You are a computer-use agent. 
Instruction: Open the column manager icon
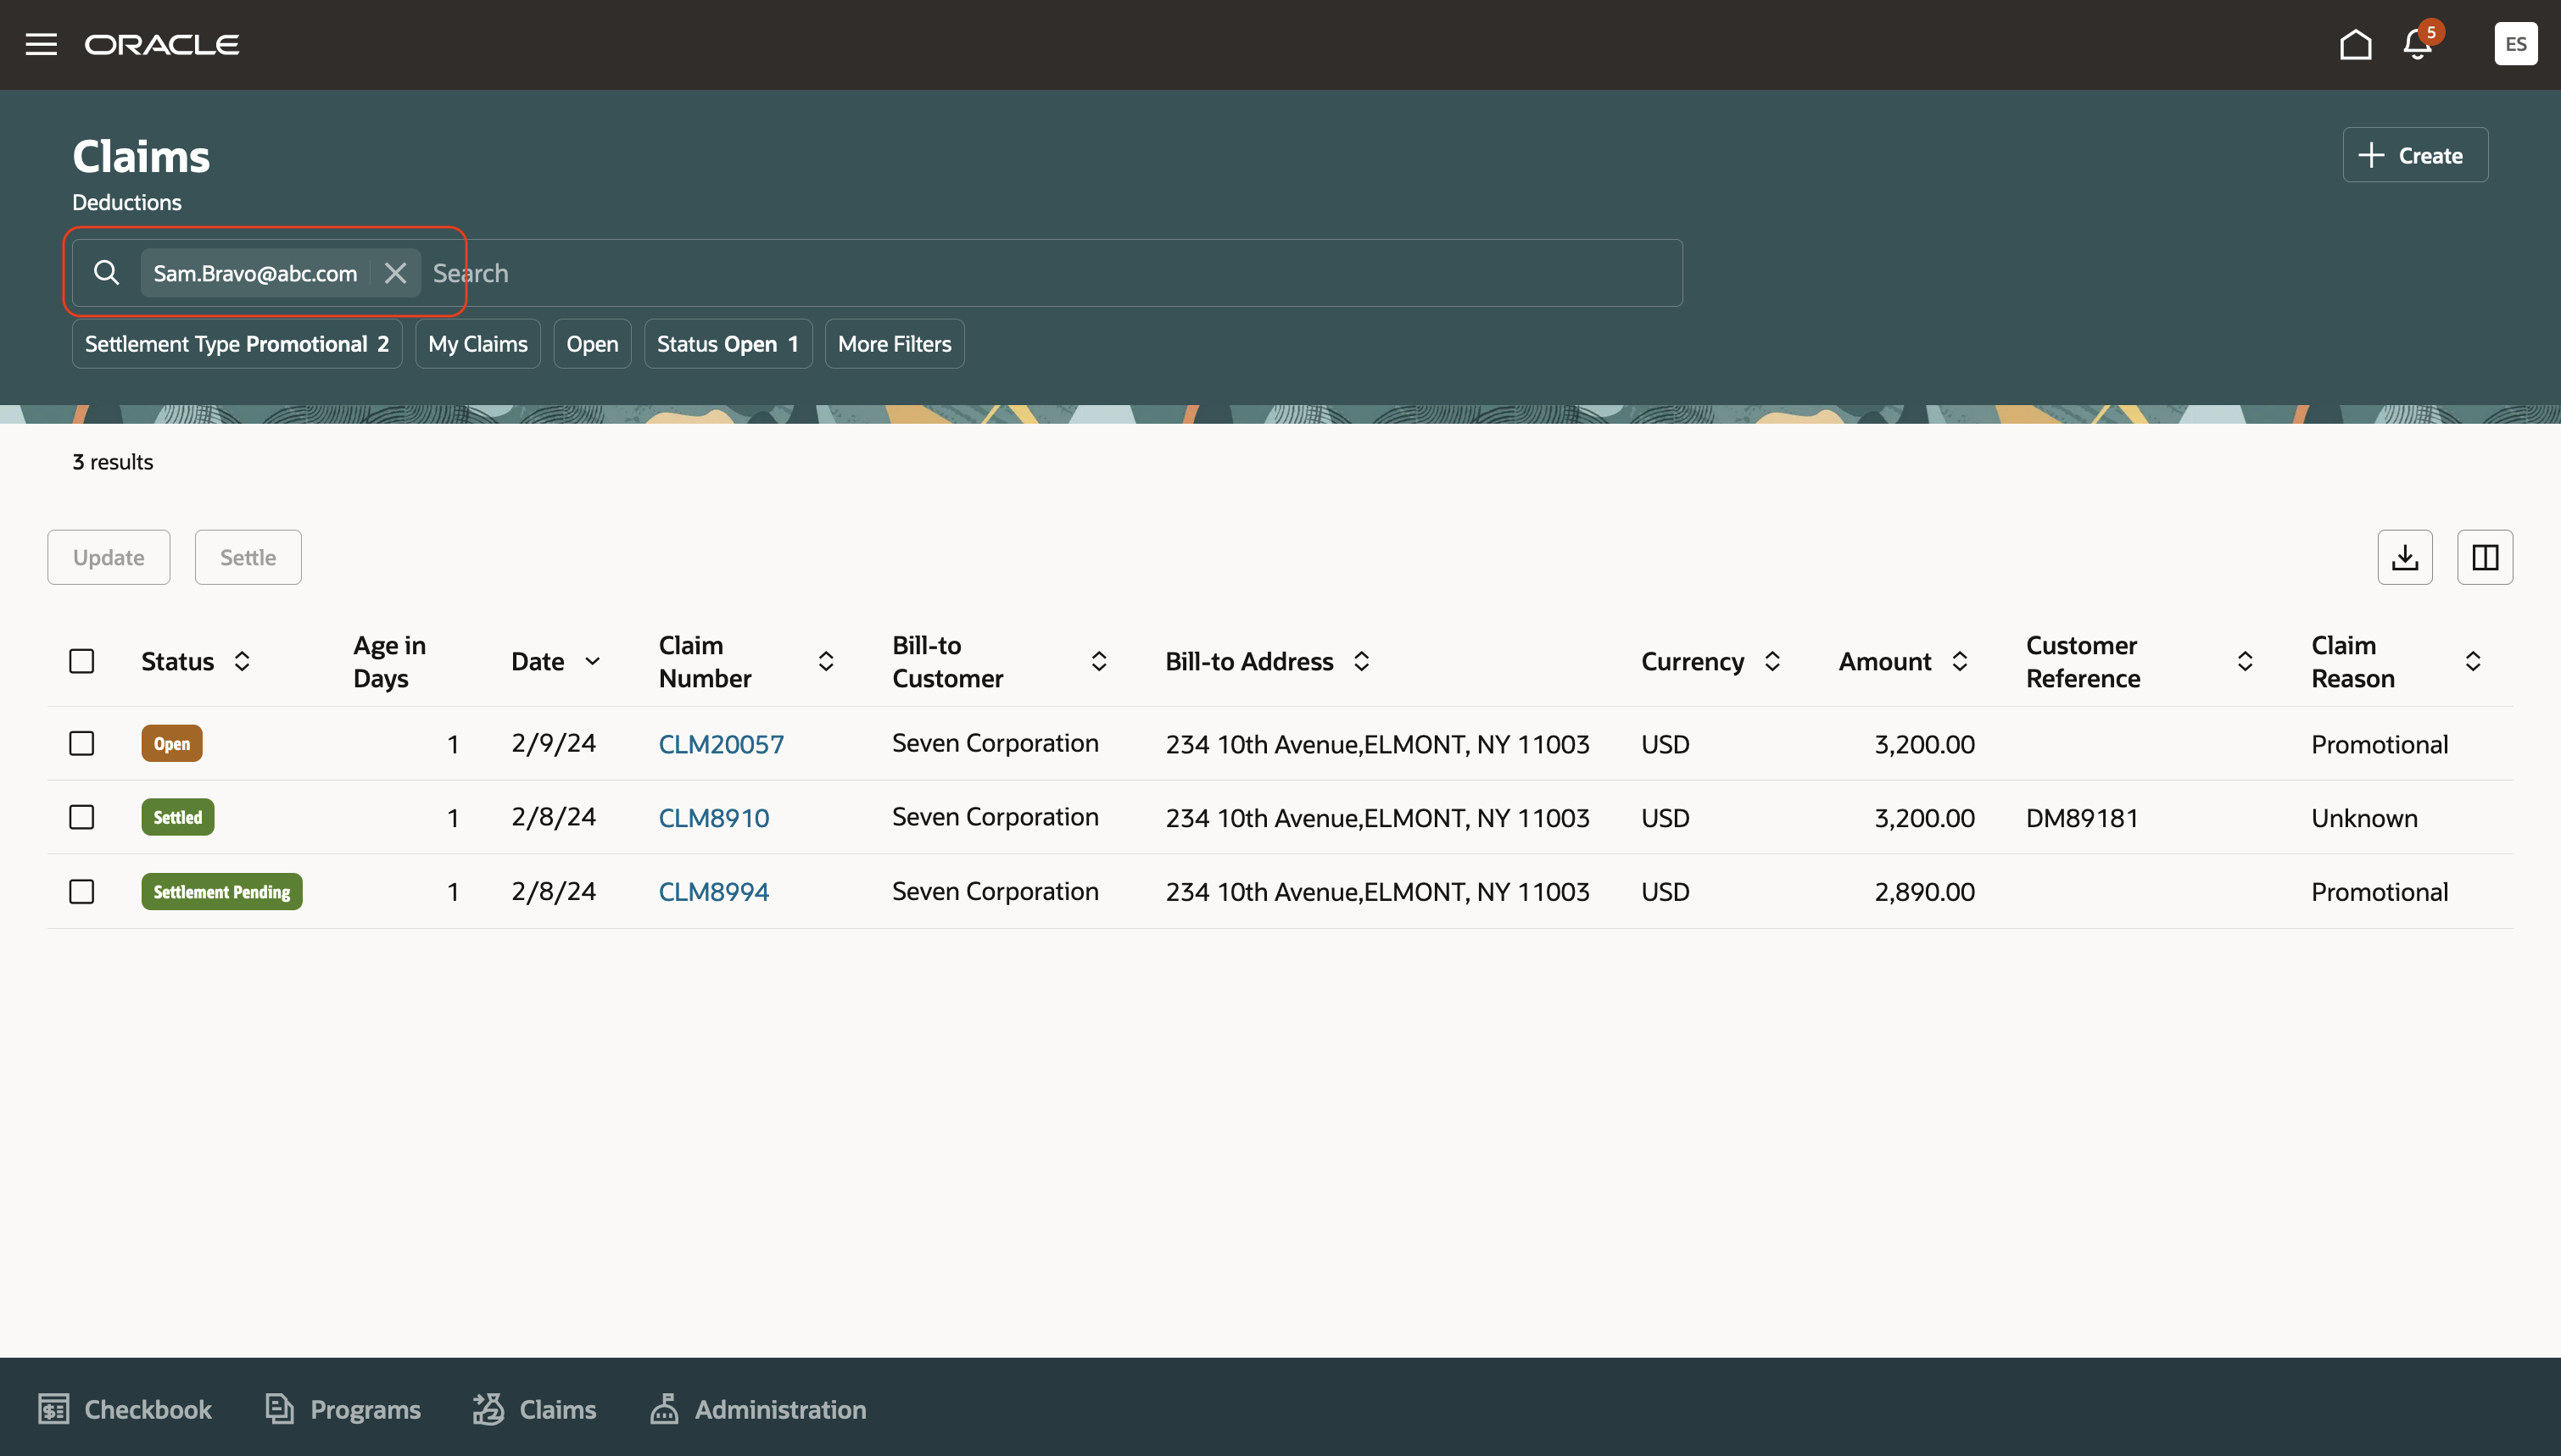(x=2485, y=557)
